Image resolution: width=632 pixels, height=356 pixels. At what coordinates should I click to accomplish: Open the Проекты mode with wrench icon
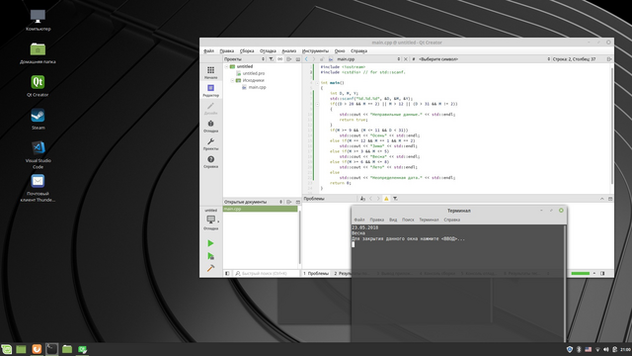coord(210,143)
